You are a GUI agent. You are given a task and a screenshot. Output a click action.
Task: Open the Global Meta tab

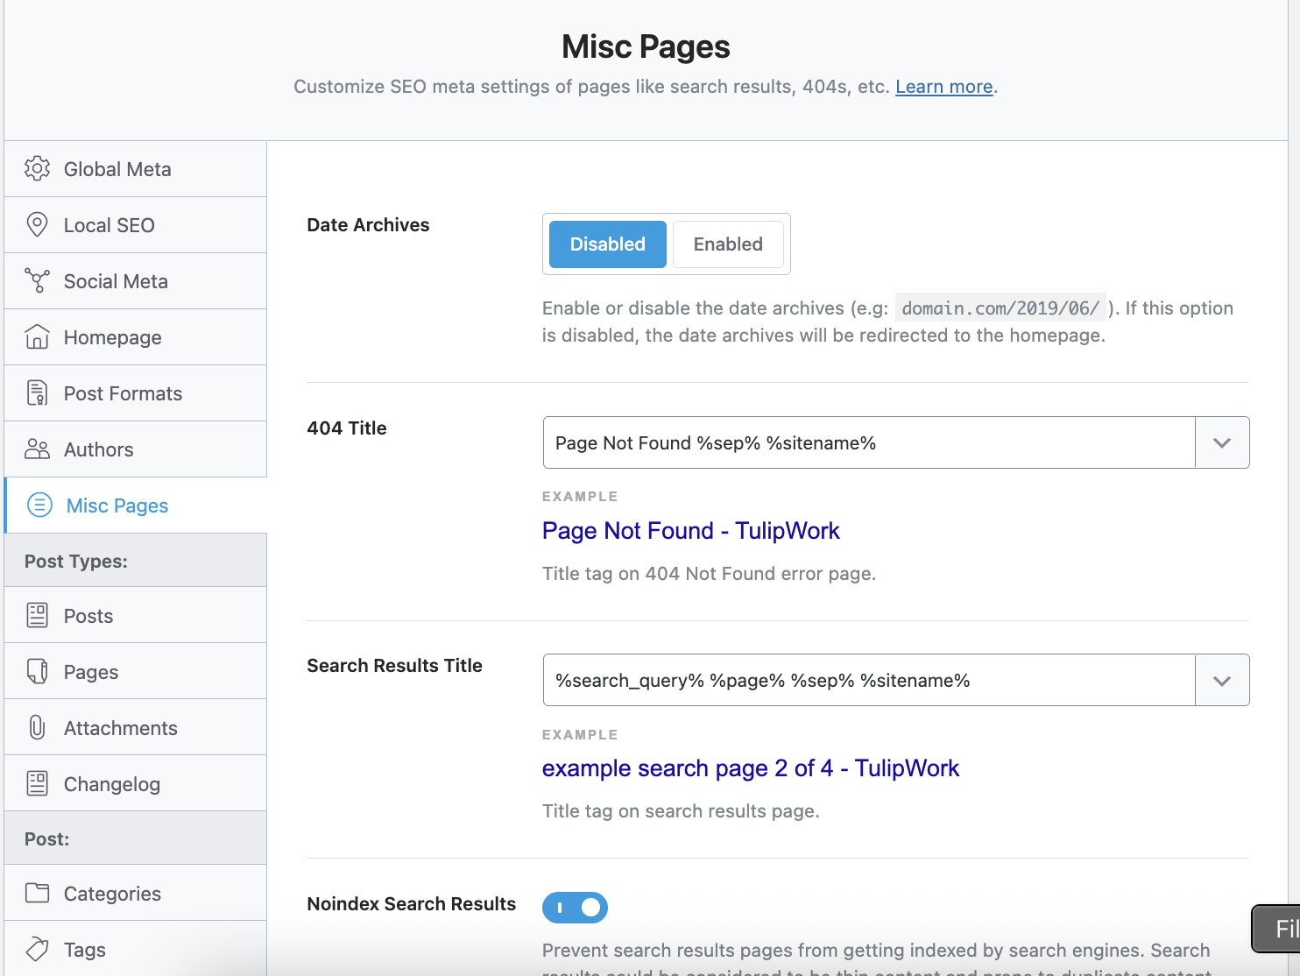(136, 169)
